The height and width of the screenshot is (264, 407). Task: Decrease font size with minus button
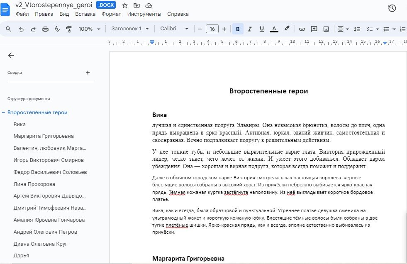coord(200,29)
